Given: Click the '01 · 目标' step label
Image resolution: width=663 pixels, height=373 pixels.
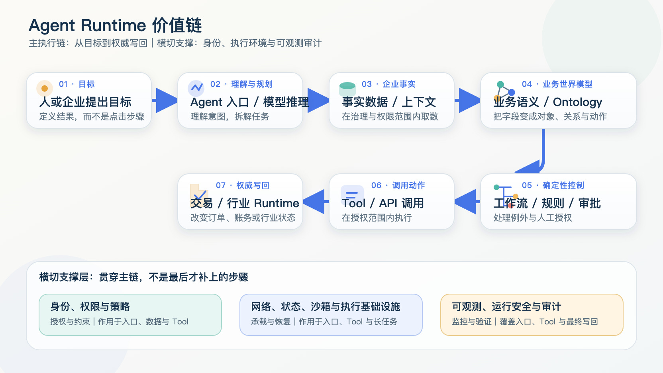Looking at the screenshot, I should click(x=77, y=84).
